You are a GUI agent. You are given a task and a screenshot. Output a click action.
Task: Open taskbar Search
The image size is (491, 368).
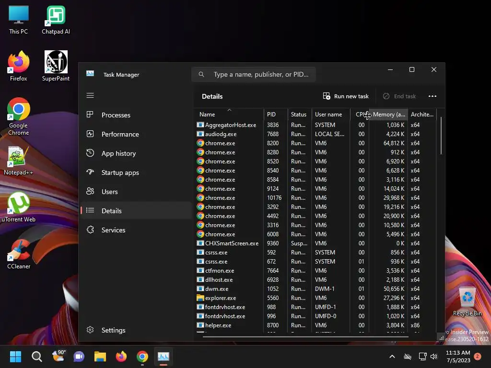click(x=36, y=356)
